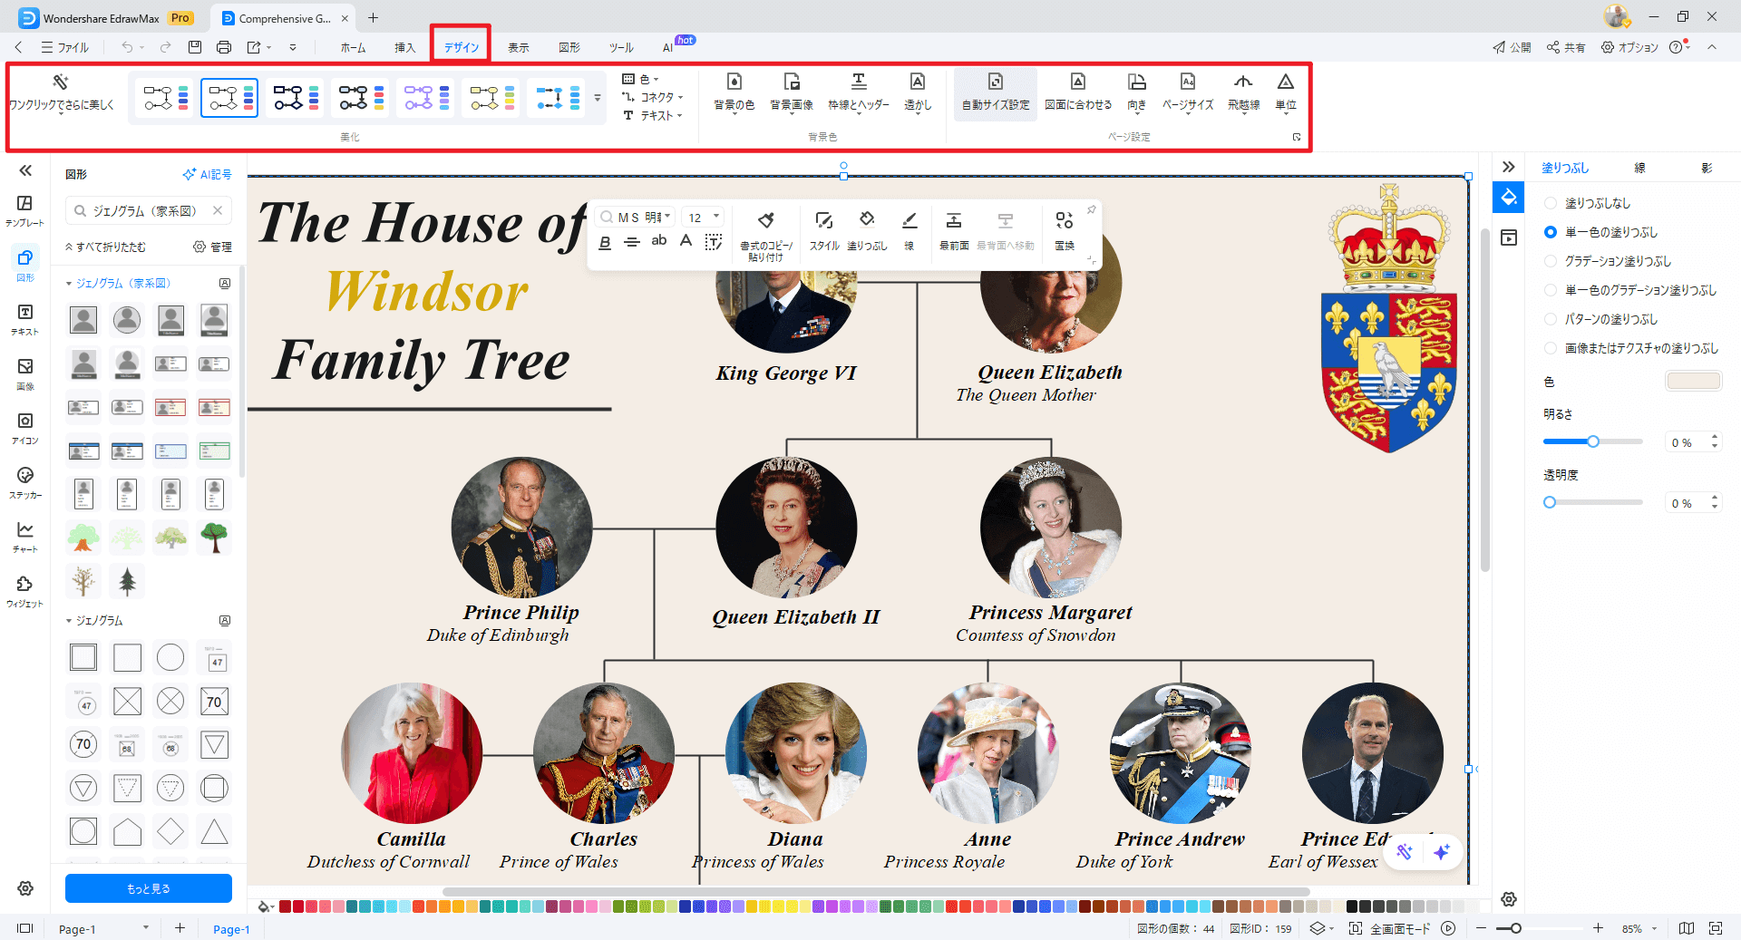Open the focus mode icon in status bar
The image size is (1741, 940).
point(1356,928)
